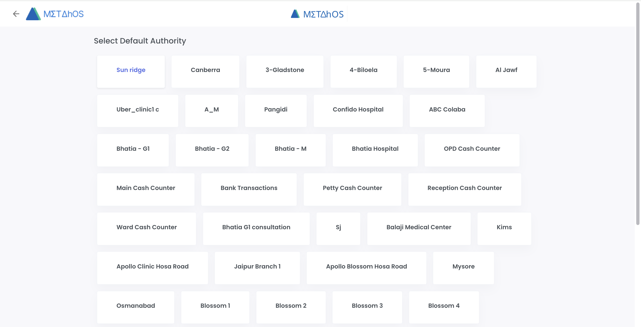The width and height of the screenshot is (641, 327).
Task: Choose the Canberra authority card
Action: (x=205, y=71)
